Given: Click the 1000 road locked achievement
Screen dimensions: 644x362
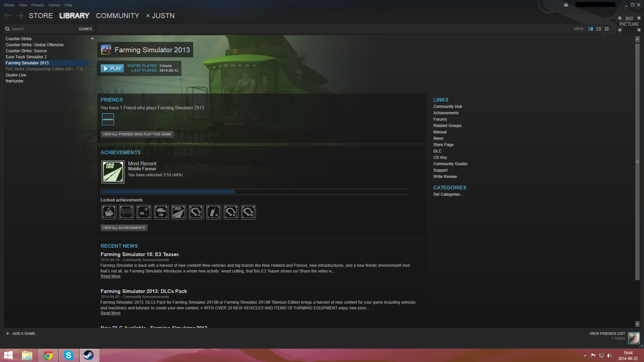Looking at the screenshot, I should pyautogui.click(x=179, y=212).
